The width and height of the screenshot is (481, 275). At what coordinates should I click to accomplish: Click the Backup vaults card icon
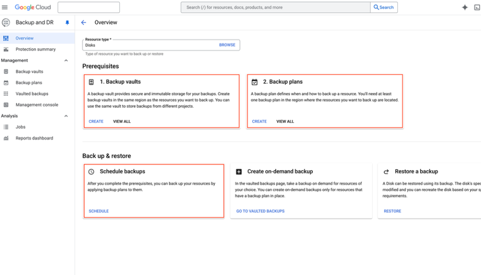point(91,82)
